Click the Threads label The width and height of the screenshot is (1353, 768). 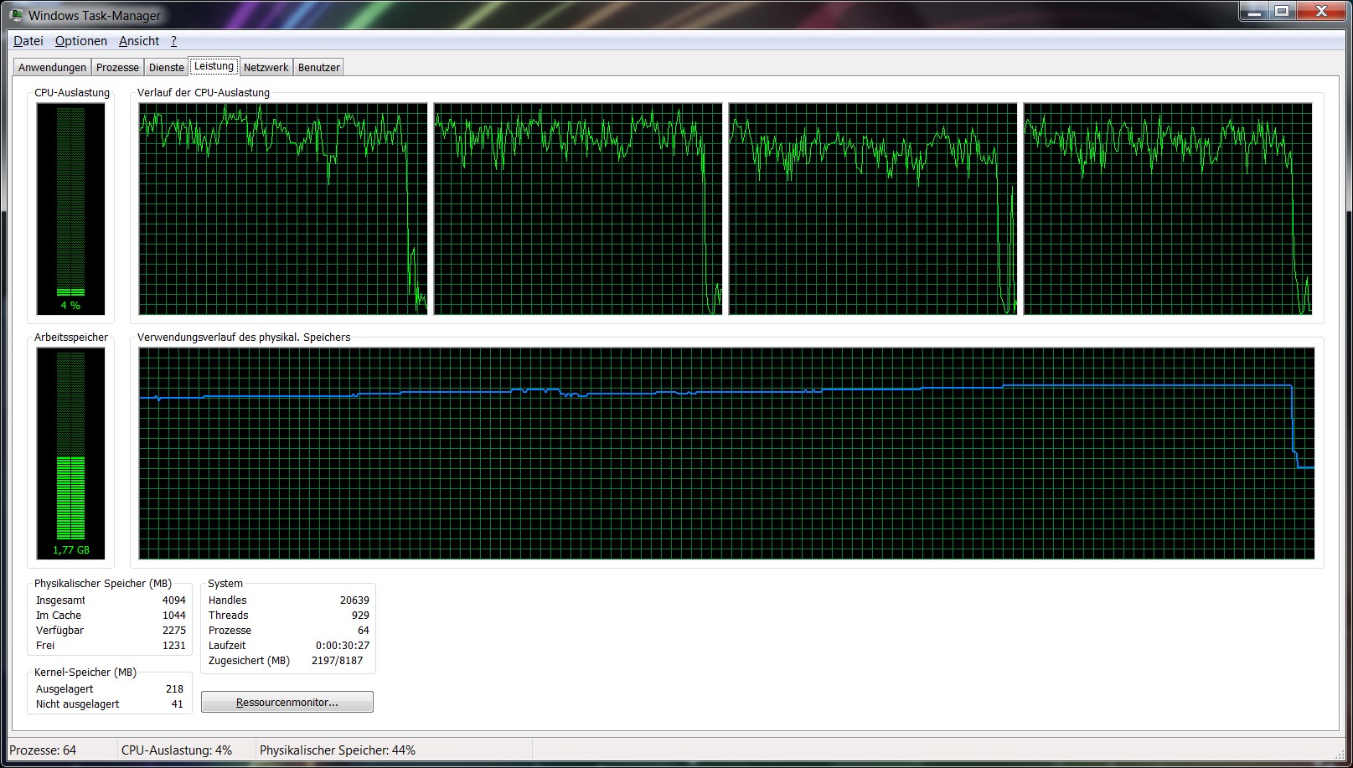[229, 616]
